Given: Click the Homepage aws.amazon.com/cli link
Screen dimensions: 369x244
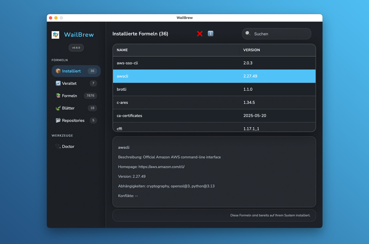Looking at the screenshot, I should coord(161,167).
